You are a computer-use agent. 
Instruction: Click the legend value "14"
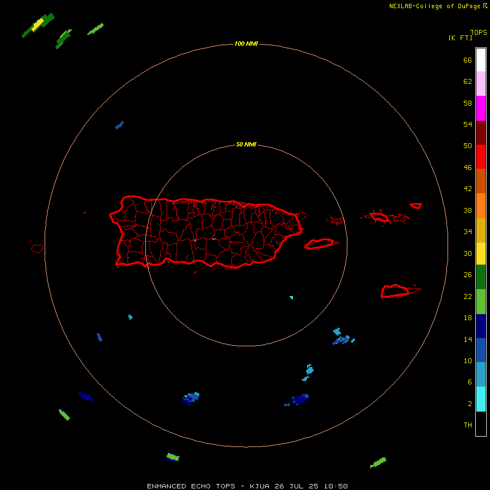468,339
